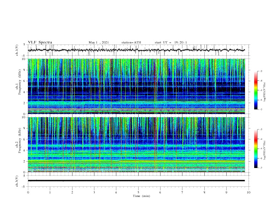
Task: Click the "VLF Spectra" plot title
Action: (40, 42)
